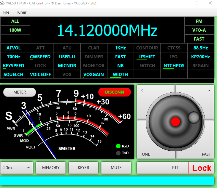Select the KP700Hz keyer pitch cell

pos(201,57)
